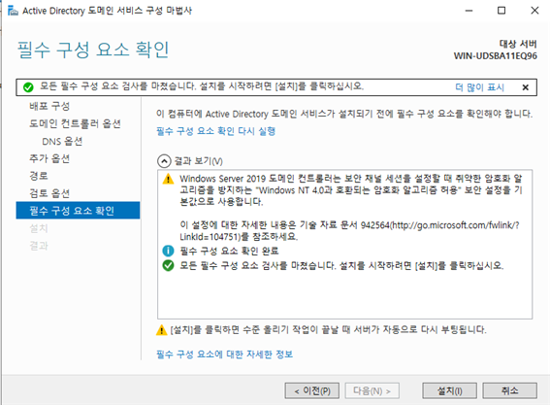550x405 pixels.
Task: Open the 더 많이 표시 link
Action: (x=479, y=87)
